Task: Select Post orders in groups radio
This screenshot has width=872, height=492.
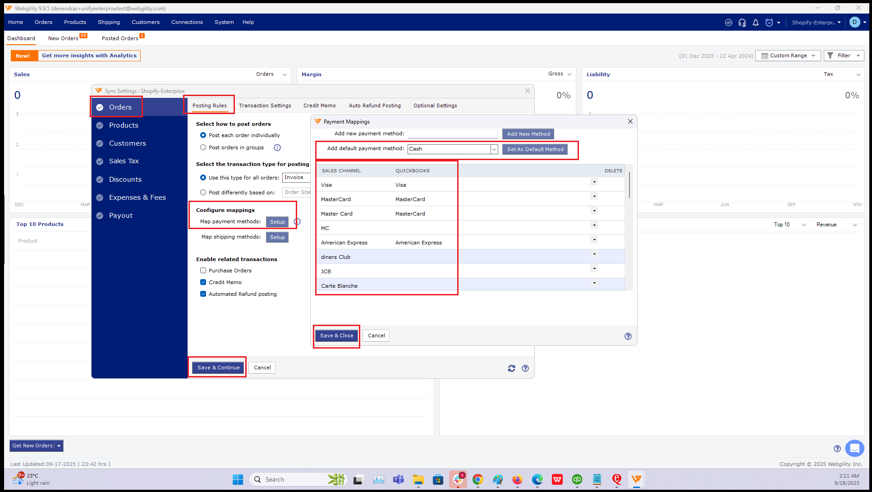Action: pos(203,147)
